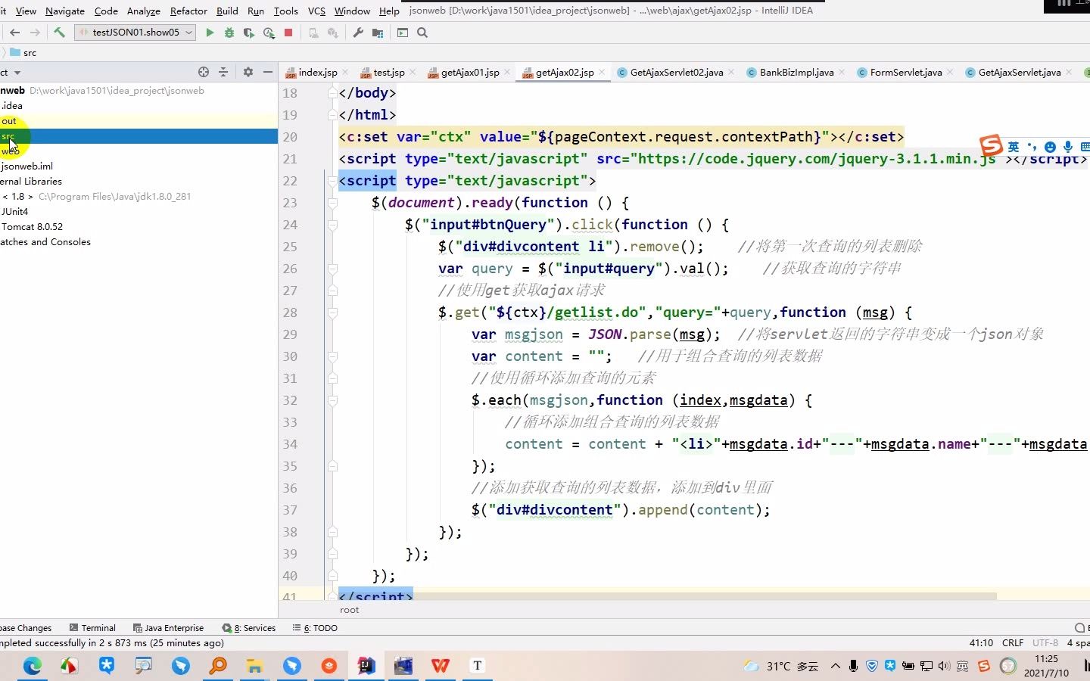1090x681 pixels.
Task: Select jsonweb.iml file in tree
Action: (139, 166)
